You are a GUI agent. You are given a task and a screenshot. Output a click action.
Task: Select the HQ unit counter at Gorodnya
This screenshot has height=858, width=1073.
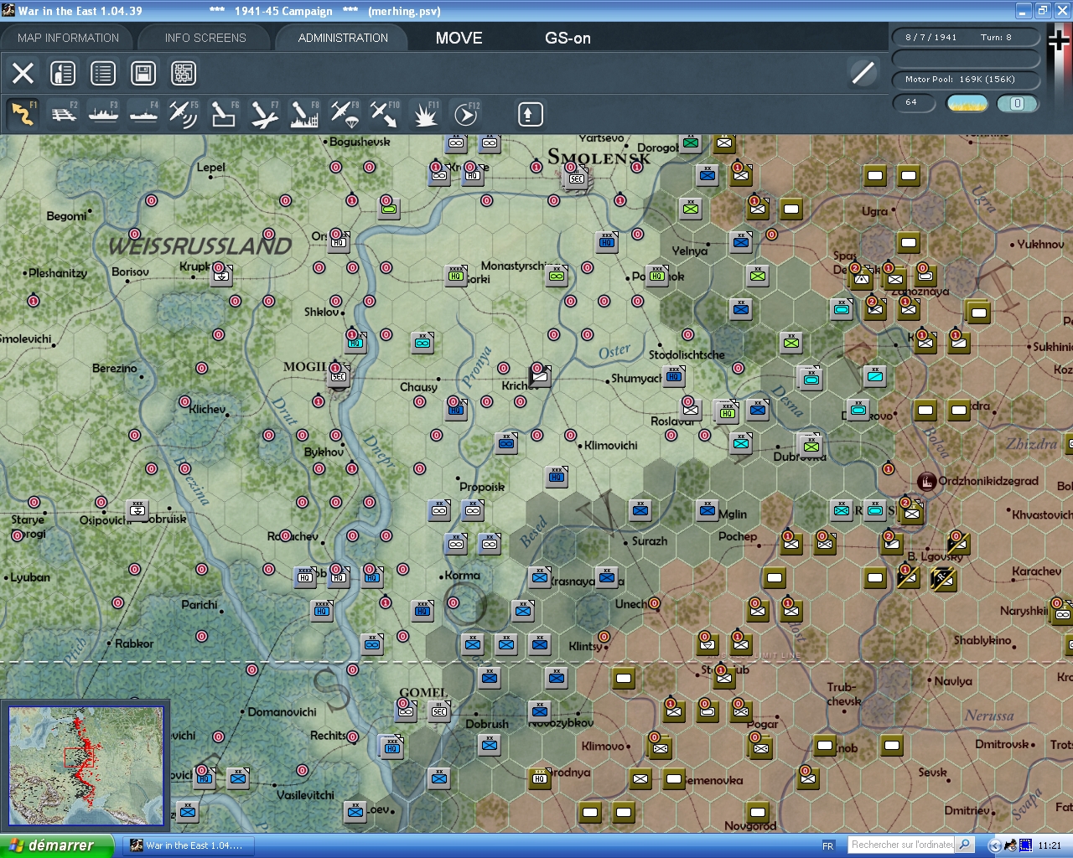coord(540,778)
